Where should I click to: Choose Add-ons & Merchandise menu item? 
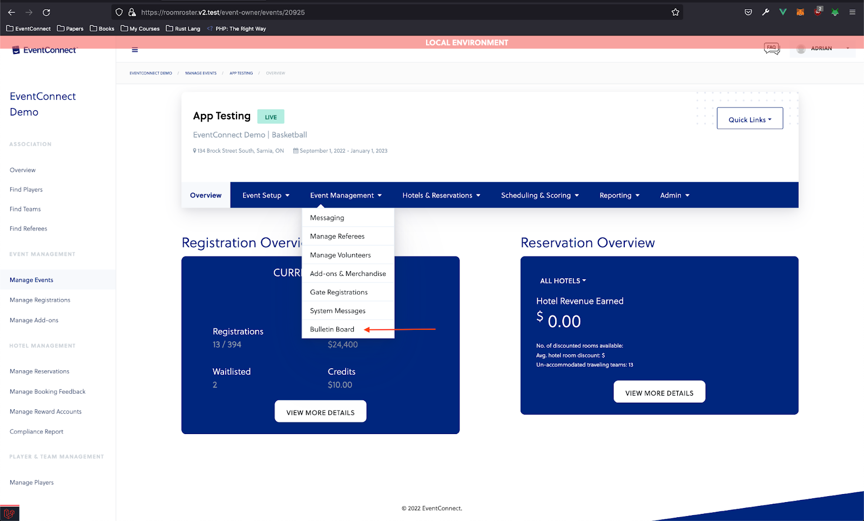(x=348, y=274)
